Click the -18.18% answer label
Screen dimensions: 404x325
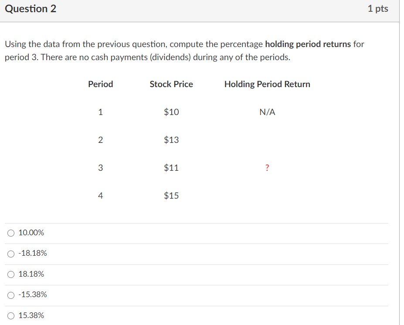point(32,253)
